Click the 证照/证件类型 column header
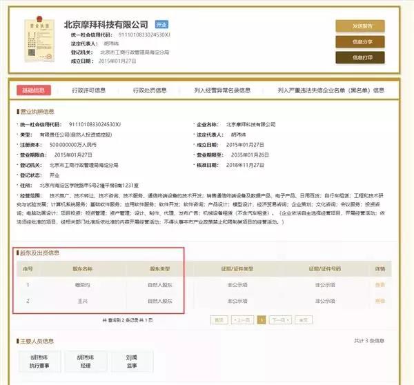 click(x=237, y=269)
